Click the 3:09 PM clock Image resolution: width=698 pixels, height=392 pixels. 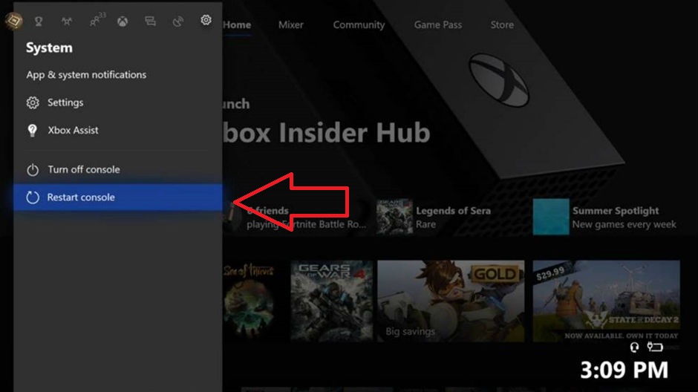[624, 370]
